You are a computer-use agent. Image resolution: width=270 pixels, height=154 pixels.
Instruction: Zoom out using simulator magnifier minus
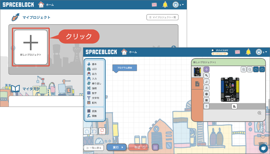click(x=250, y=69)
